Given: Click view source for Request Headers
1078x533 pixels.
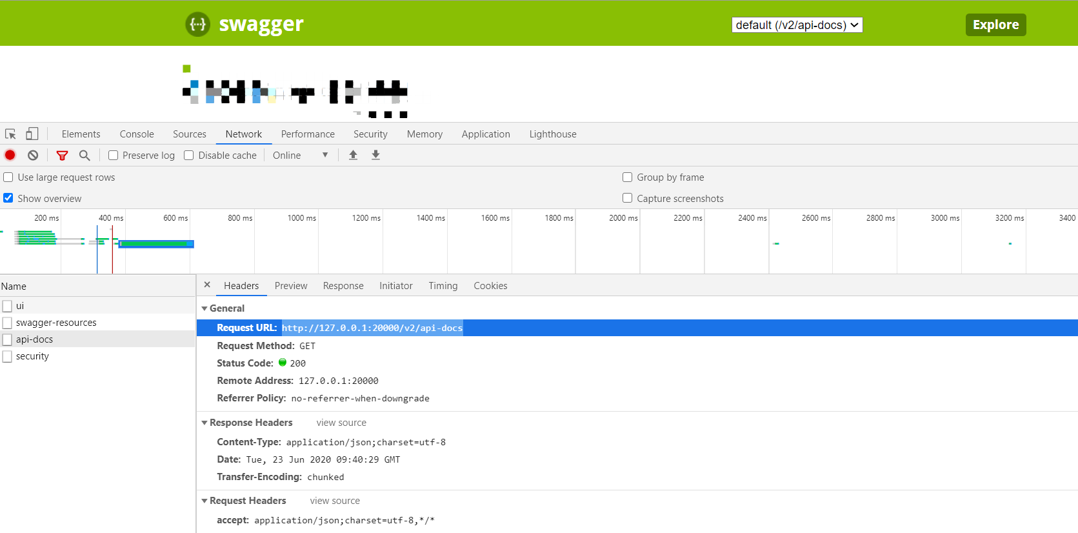Looking at the screenshot, I should pos(335,501).
